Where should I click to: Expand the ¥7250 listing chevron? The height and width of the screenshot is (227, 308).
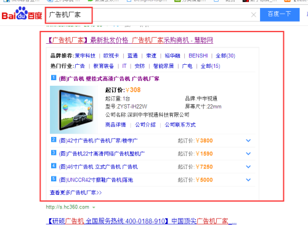pyautogui.click(x=248, y=167)
